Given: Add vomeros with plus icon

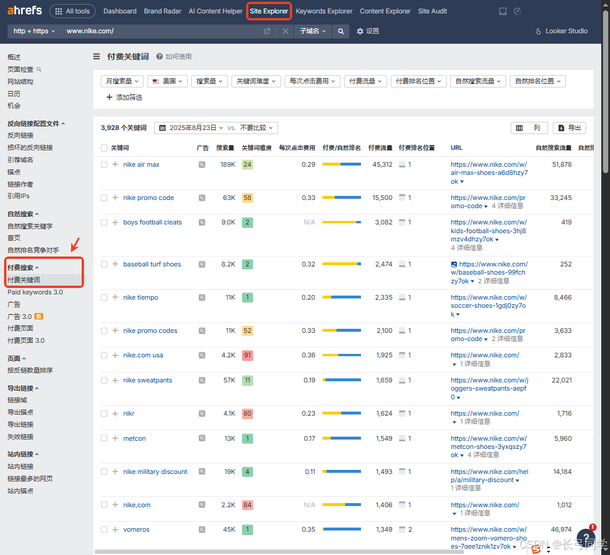Looking at the screenshot, I should click(x=115, y=530).
